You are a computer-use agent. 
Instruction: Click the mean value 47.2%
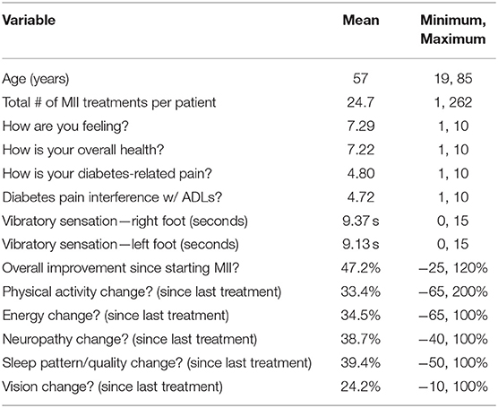click(361, 268)
